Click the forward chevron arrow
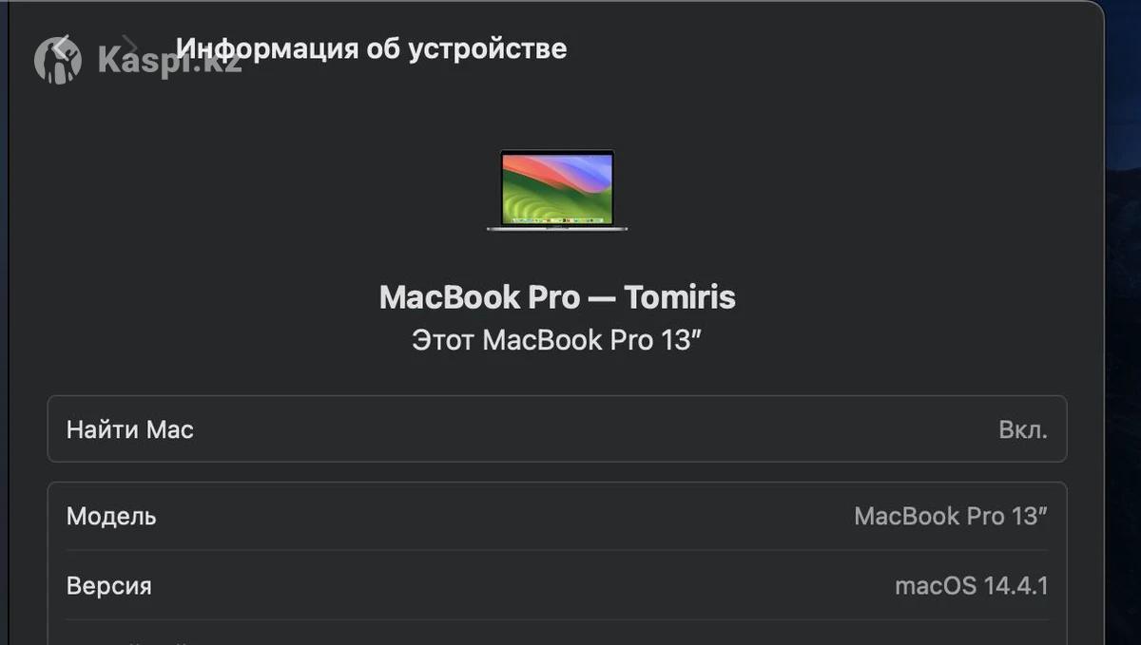Image resolution: width=1141 pixels, height=645 pixels. pyautogui.click(x=130, y=46)
